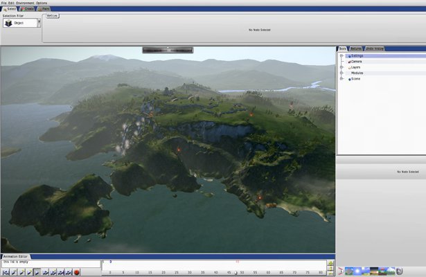Image resolution: width=426 pixels, height=277 pixels.
Task: Click the orange fire marker near bottom-right shore
Action: coord(260,198)
